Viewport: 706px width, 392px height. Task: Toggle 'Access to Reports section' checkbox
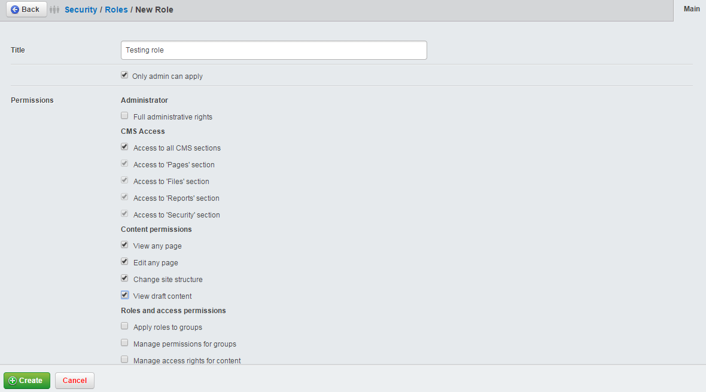pos(124,197)
